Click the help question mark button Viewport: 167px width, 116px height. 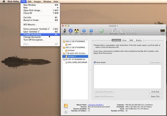click(x=66, y=112)
